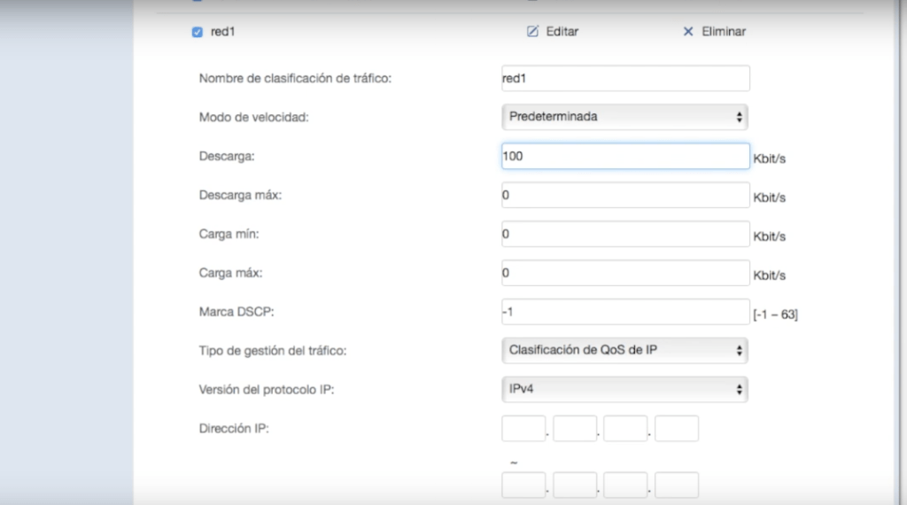Viewport: 907px width, 505px height.
Task: Uncheck the red1 checkbox
Action: click(198, 32)
